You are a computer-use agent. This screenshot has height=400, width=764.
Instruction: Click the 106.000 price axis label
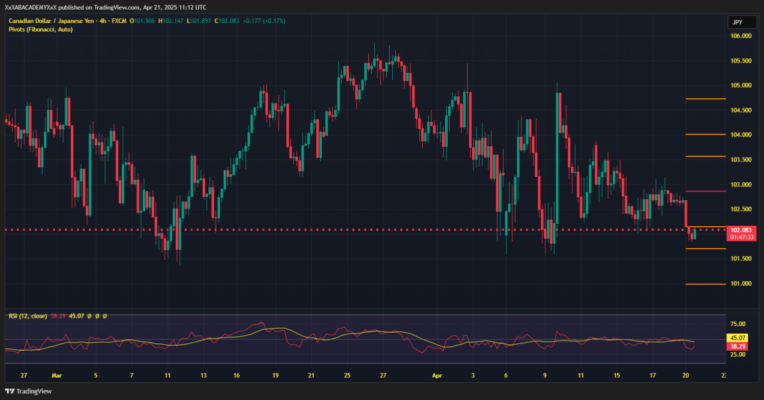(x=741, y=36)
